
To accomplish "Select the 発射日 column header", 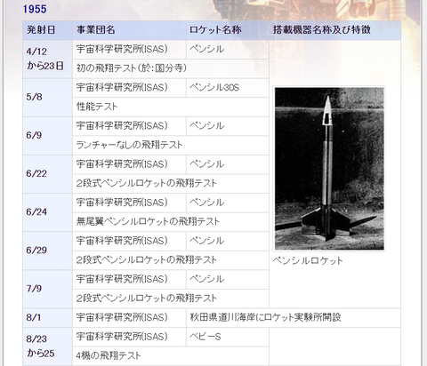I will pyautogui.click(x=47, y=30).
